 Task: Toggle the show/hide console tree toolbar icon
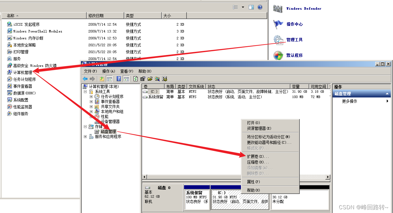[x=109, y=79]
